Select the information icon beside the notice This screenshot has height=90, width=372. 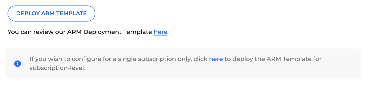point(18,64)
